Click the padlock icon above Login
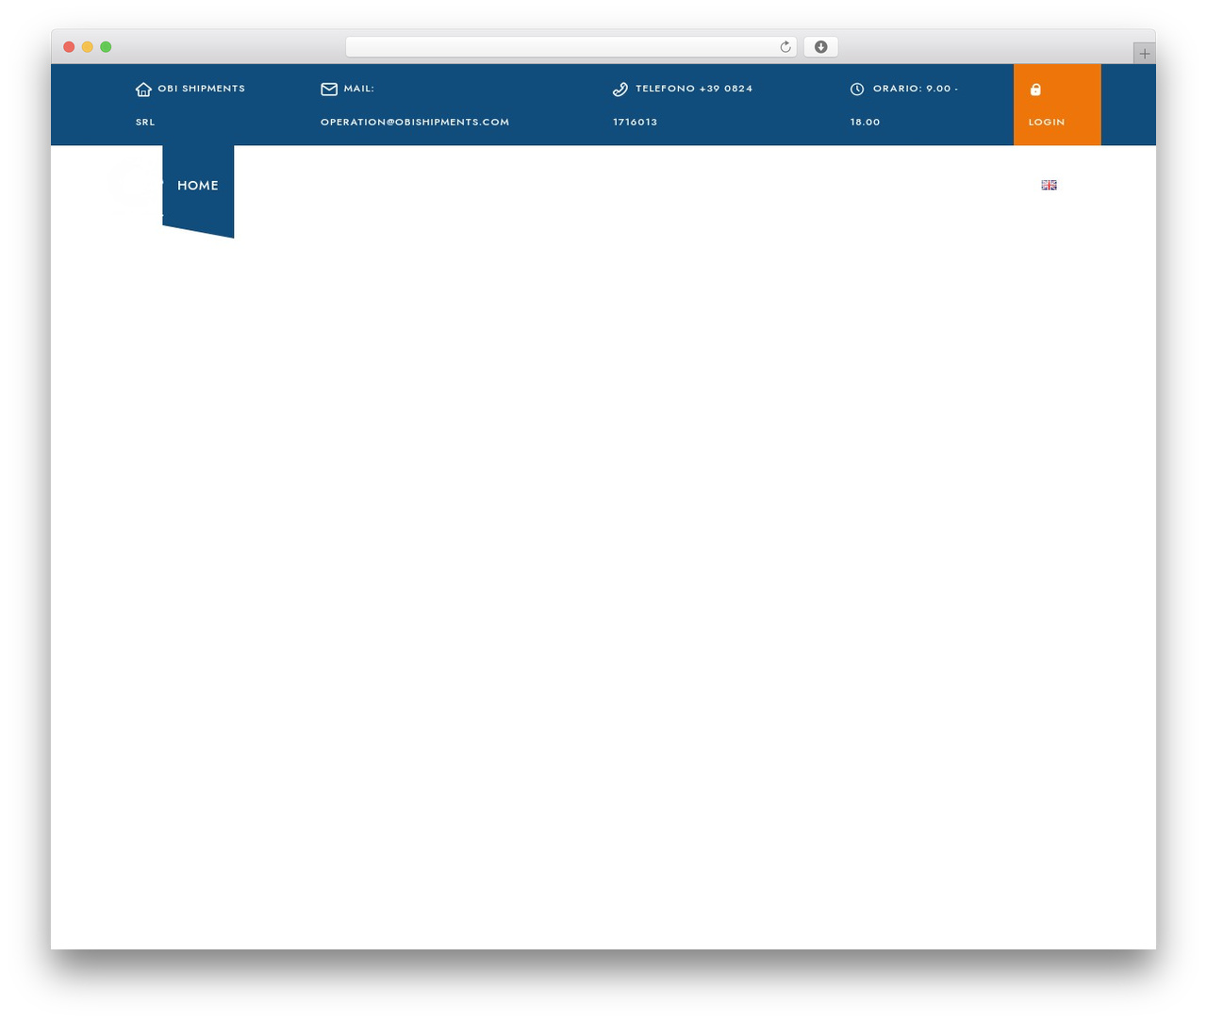Image resolution: width=1207 pixels, height=1022 pixels. click(x=1035, y=89)
